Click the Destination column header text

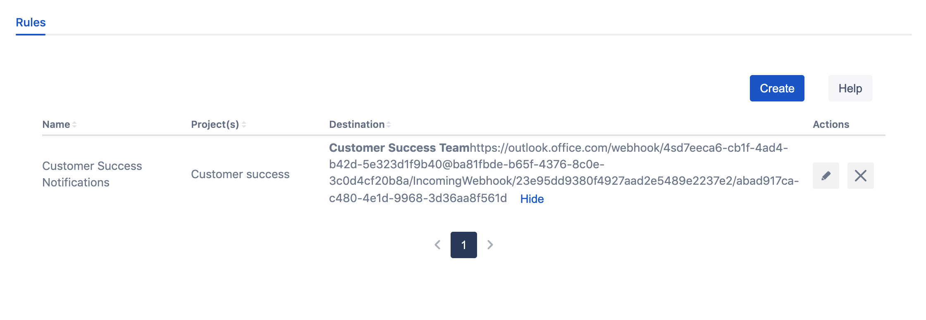point(357,125)
